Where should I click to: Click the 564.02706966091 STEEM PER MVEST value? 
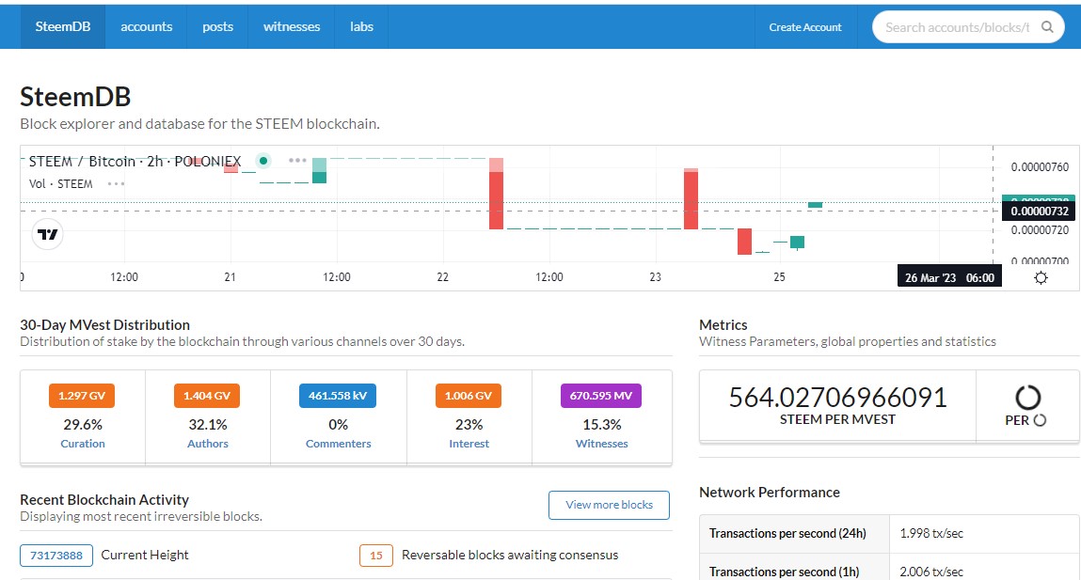click(837, 399)
